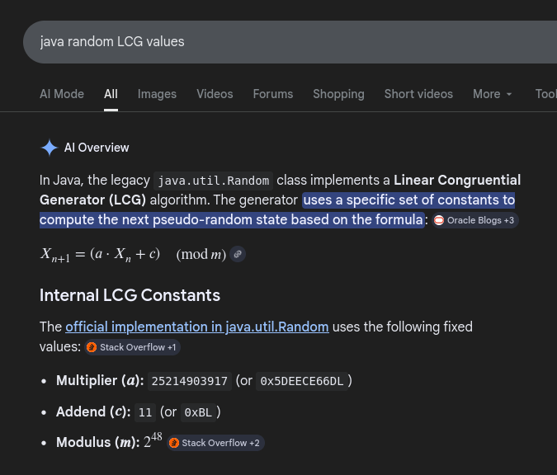
Task: Click the LCG formula expression
Action: [x=133, y=255]
